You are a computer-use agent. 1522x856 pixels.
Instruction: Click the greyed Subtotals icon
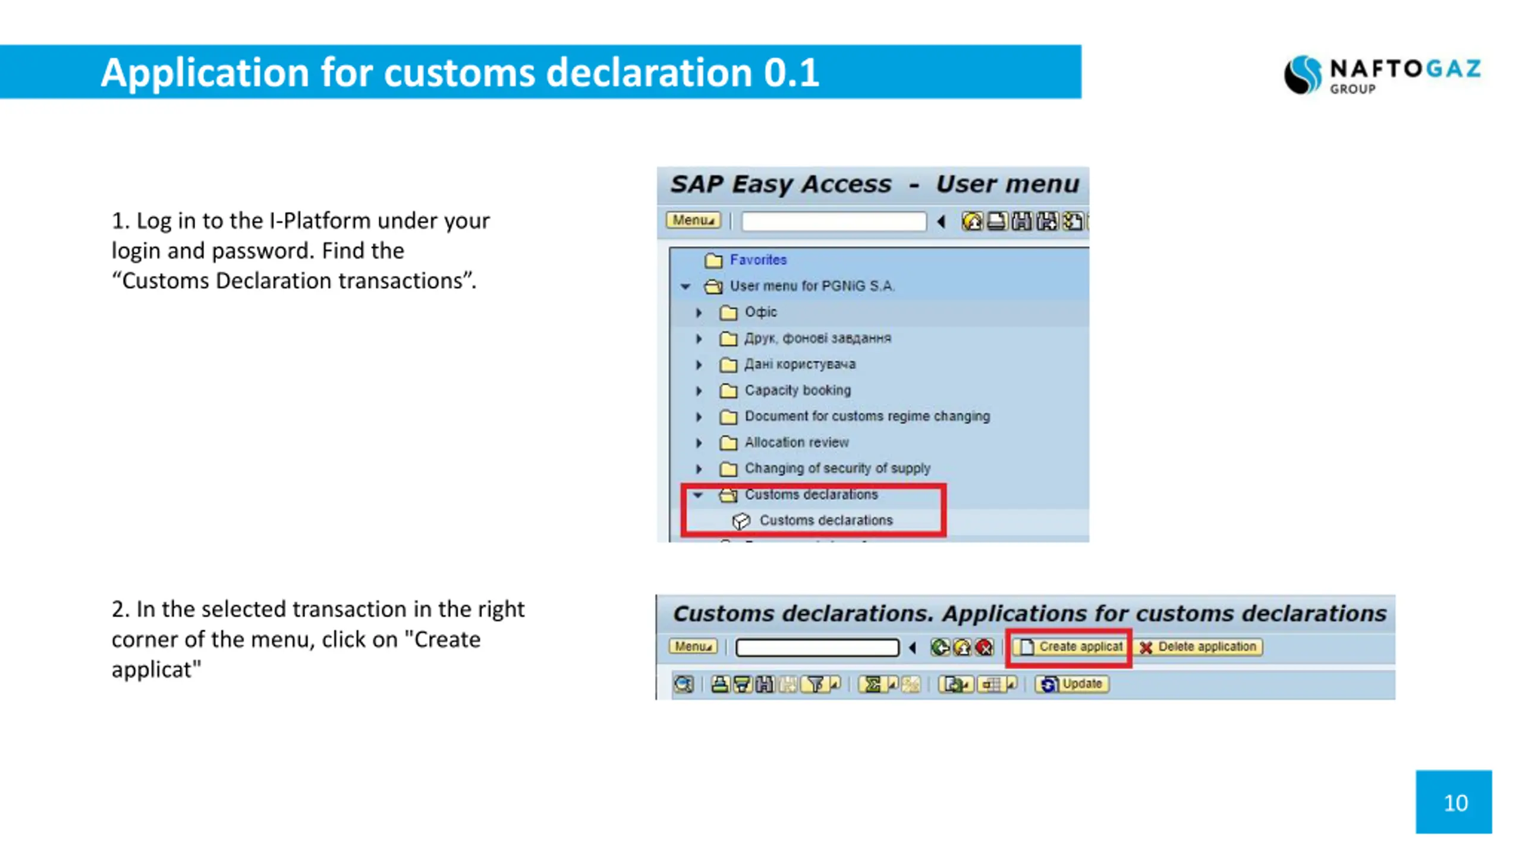point(911,684)
